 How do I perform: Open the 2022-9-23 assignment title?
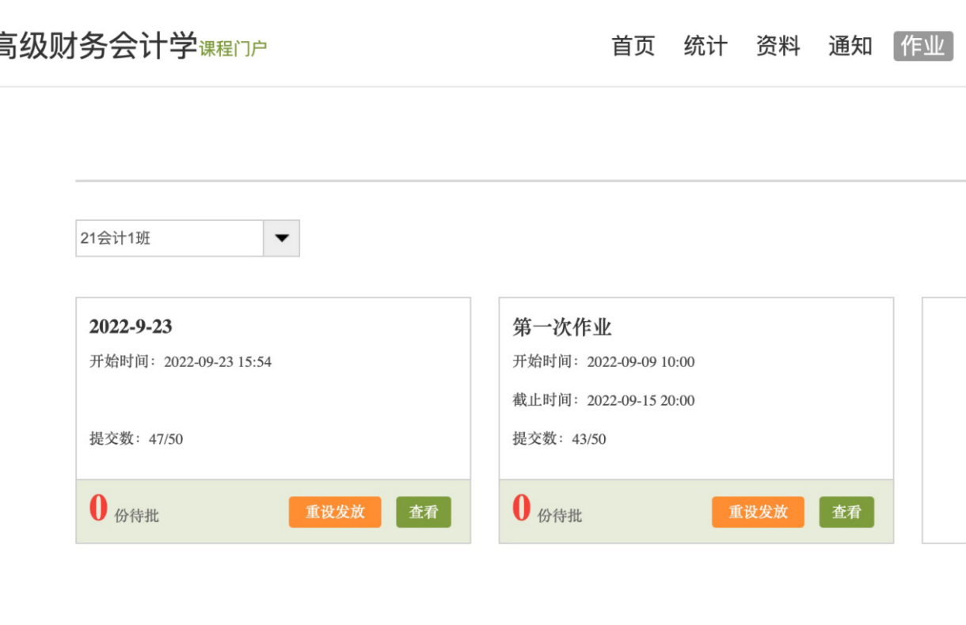131,327
